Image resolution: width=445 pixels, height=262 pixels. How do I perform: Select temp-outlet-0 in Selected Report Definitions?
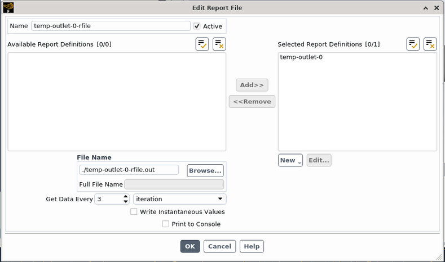(x=301, y=57)
